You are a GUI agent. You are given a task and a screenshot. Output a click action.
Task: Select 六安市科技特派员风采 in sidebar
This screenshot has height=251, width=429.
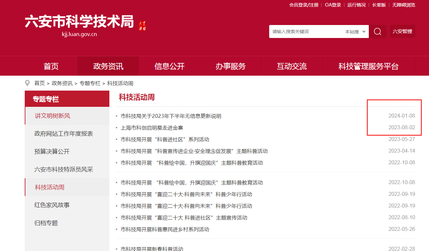[x=67, y=169]
